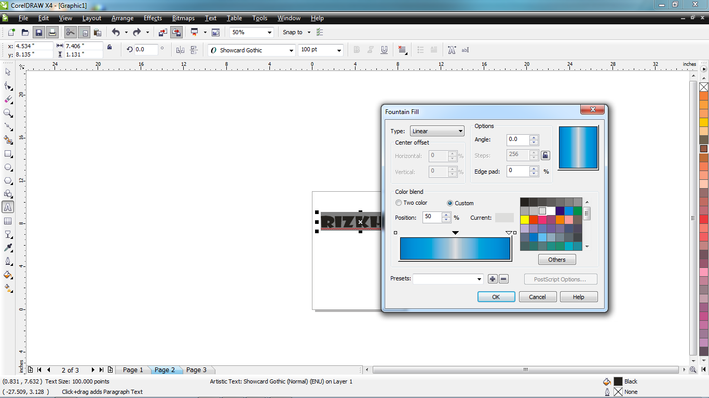The width and height of the screenshot is (709, 398).
Task: Open the File menu
Action: tap(23, 18)
